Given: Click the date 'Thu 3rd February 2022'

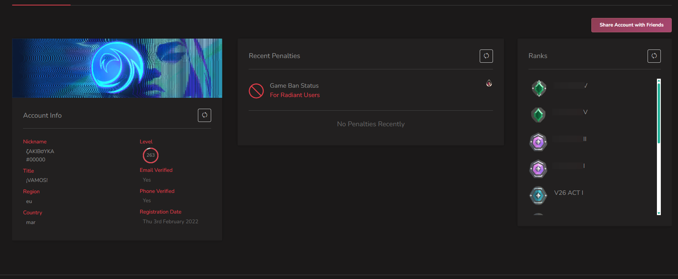Looking at the screenshot, I should coord(171,222).
